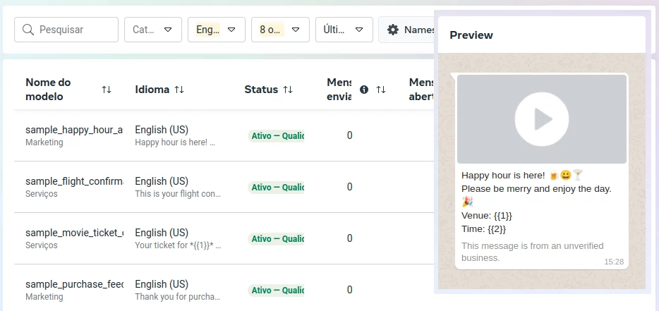Image resolution: width=659 pixels, height=311 pixels.
Task: Open the English language filter dropdown
Action: tap(216, 30)
